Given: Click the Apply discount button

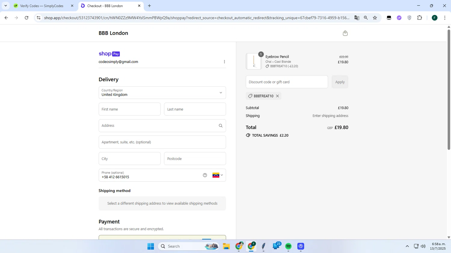Looking at the screenshot, I should [x=340, y=82].
